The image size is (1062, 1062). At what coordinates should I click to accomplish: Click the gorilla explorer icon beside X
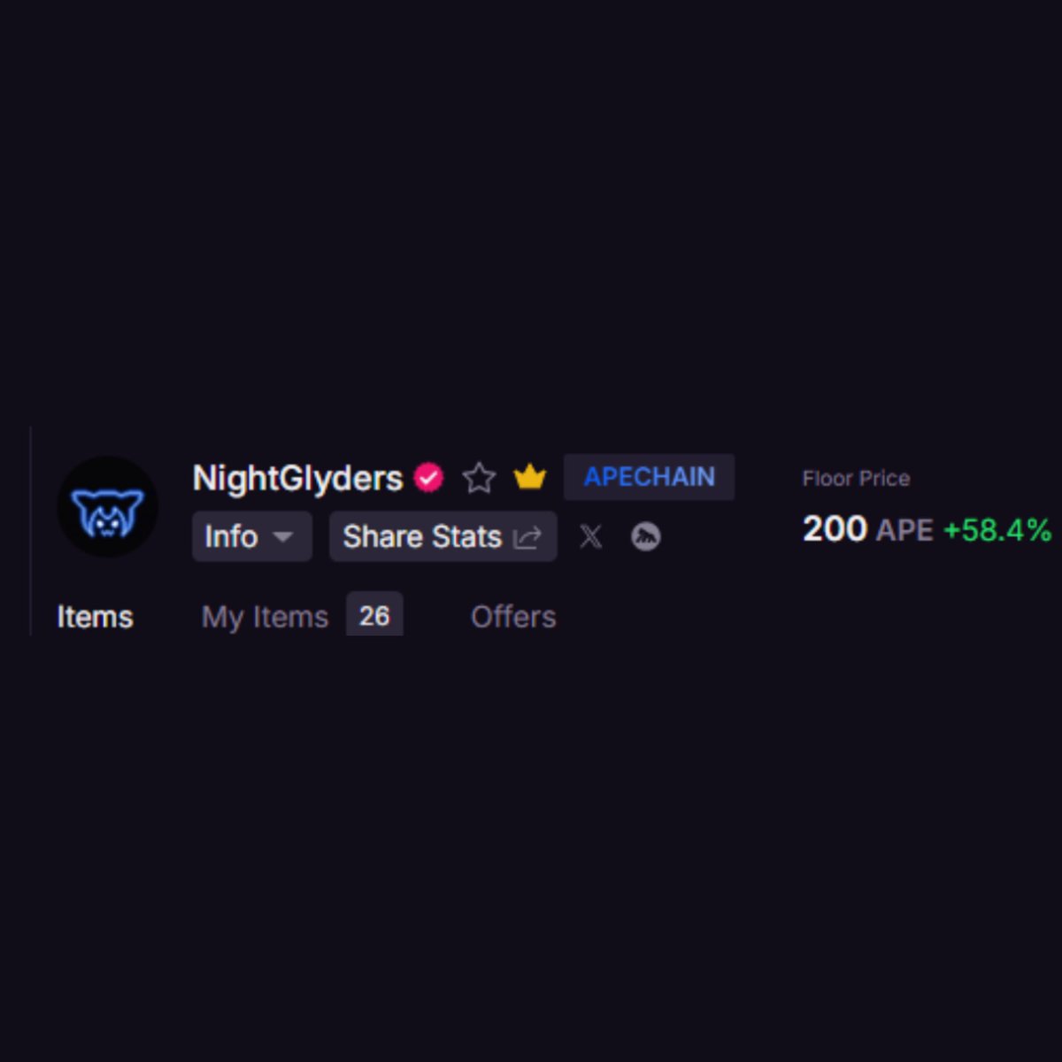point(646,536)
